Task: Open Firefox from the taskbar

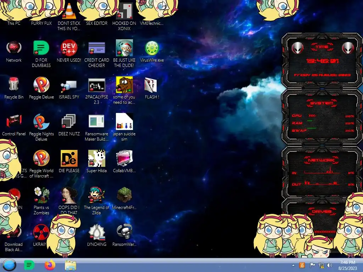Action: pyautogui.click(x=50, y=265)
